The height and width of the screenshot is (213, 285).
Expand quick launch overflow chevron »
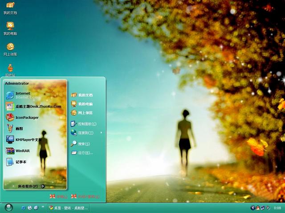43,207
